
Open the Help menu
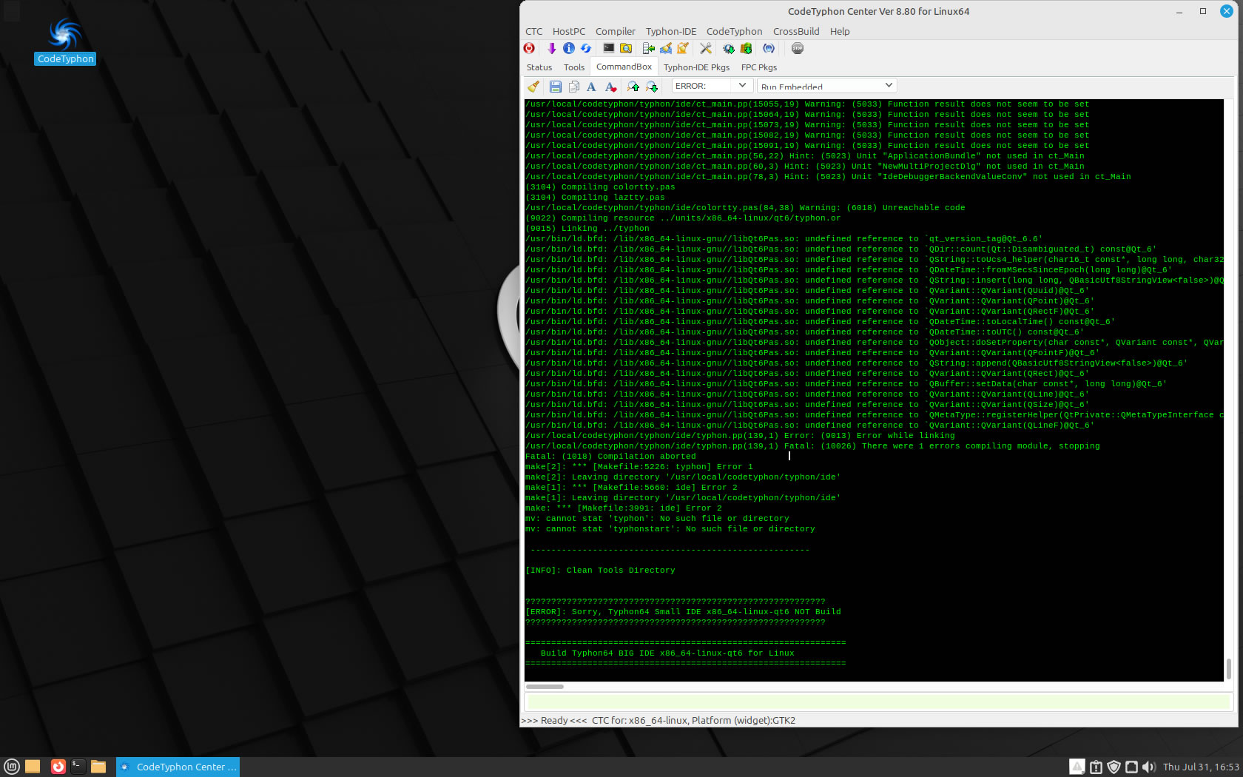(840, 31)
